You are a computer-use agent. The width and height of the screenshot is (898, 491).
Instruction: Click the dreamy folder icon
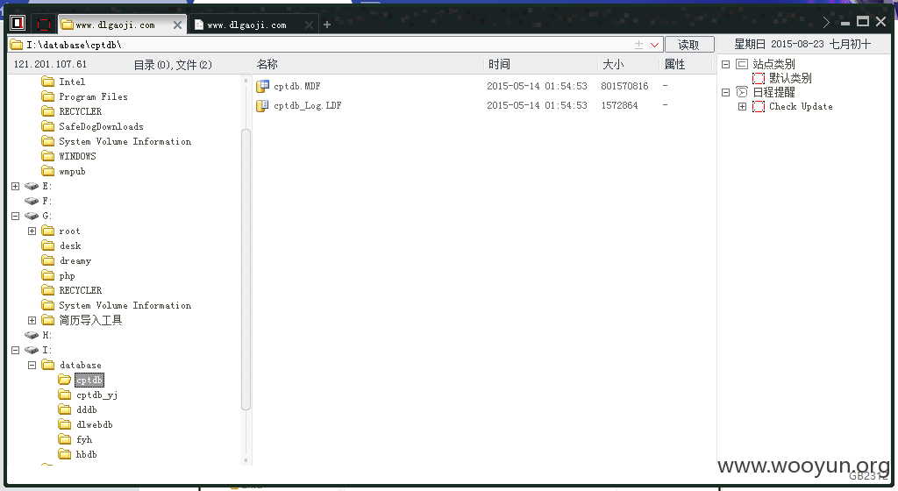[x=48, y=260]
